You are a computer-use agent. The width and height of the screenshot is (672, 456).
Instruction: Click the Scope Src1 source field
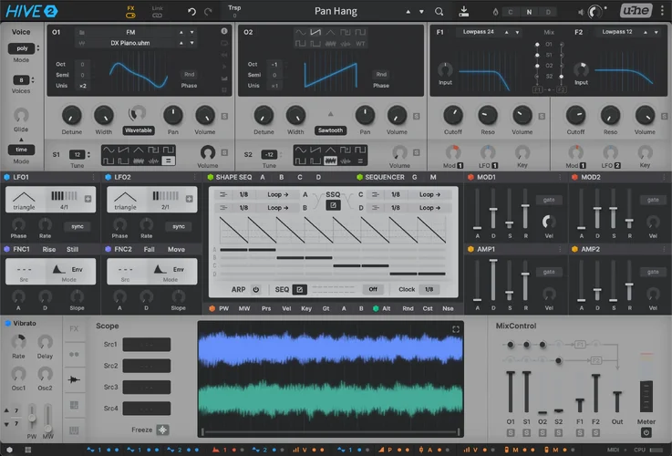[x=146, y=345]
